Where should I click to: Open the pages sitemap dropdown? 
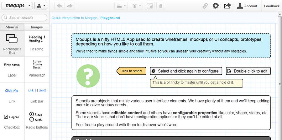[x=41, y=6]
